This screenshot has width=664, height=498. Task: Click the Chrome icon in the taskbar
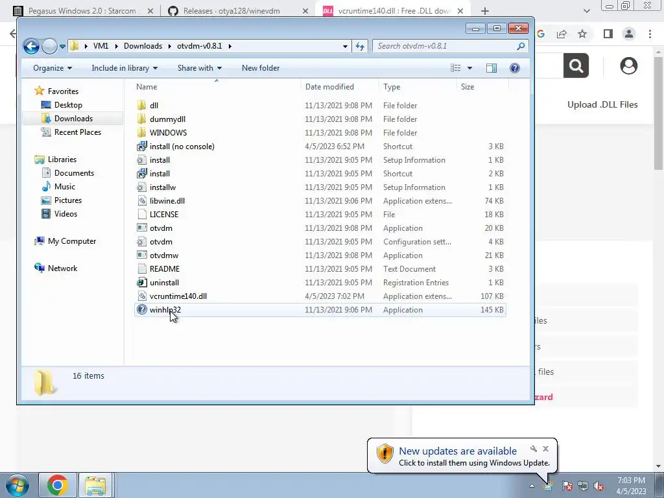(x=58, y=485)
